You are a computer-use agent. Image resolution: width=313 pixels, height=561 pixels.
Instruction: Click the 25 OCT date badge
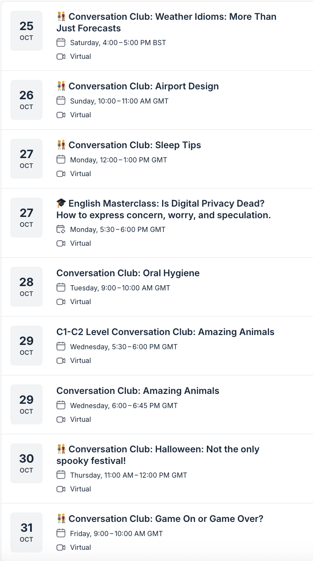tap(26, 30)
